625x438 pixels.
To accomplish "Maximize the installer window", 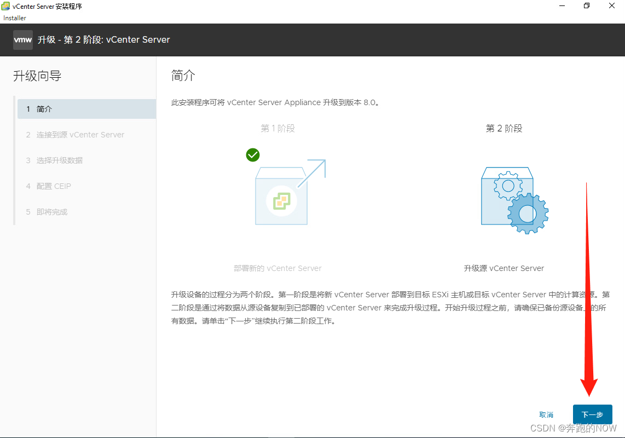I will pyautogui.click(x=587, y=6).
